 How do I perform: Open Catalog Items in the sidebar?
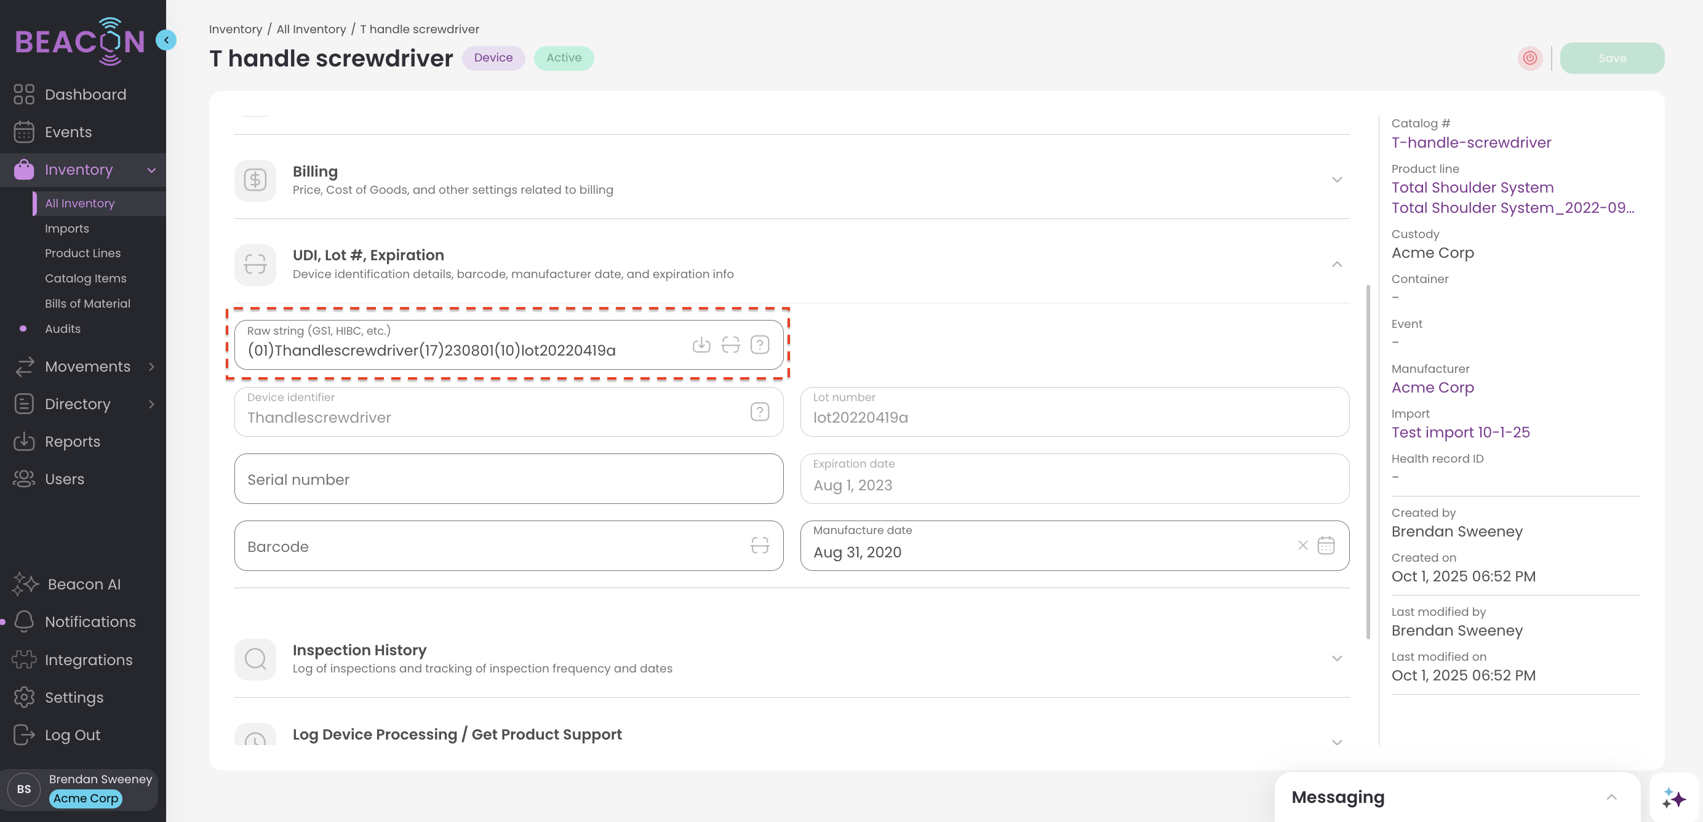(86, 278)
